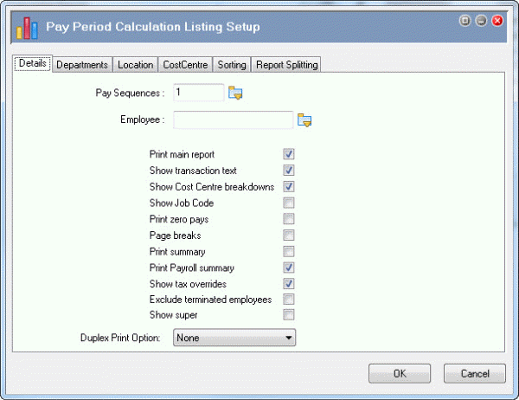519x400 pixels.
Task: Uncheck Print main report
Action: click(x=289, y=154)
